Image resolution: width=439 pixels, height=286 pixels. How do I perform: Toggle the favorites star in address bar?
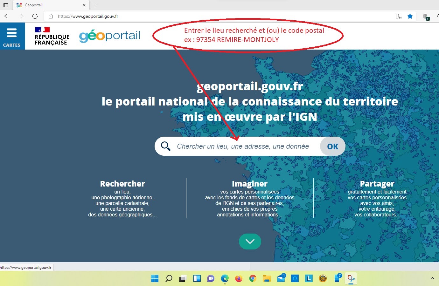[410, 16]
